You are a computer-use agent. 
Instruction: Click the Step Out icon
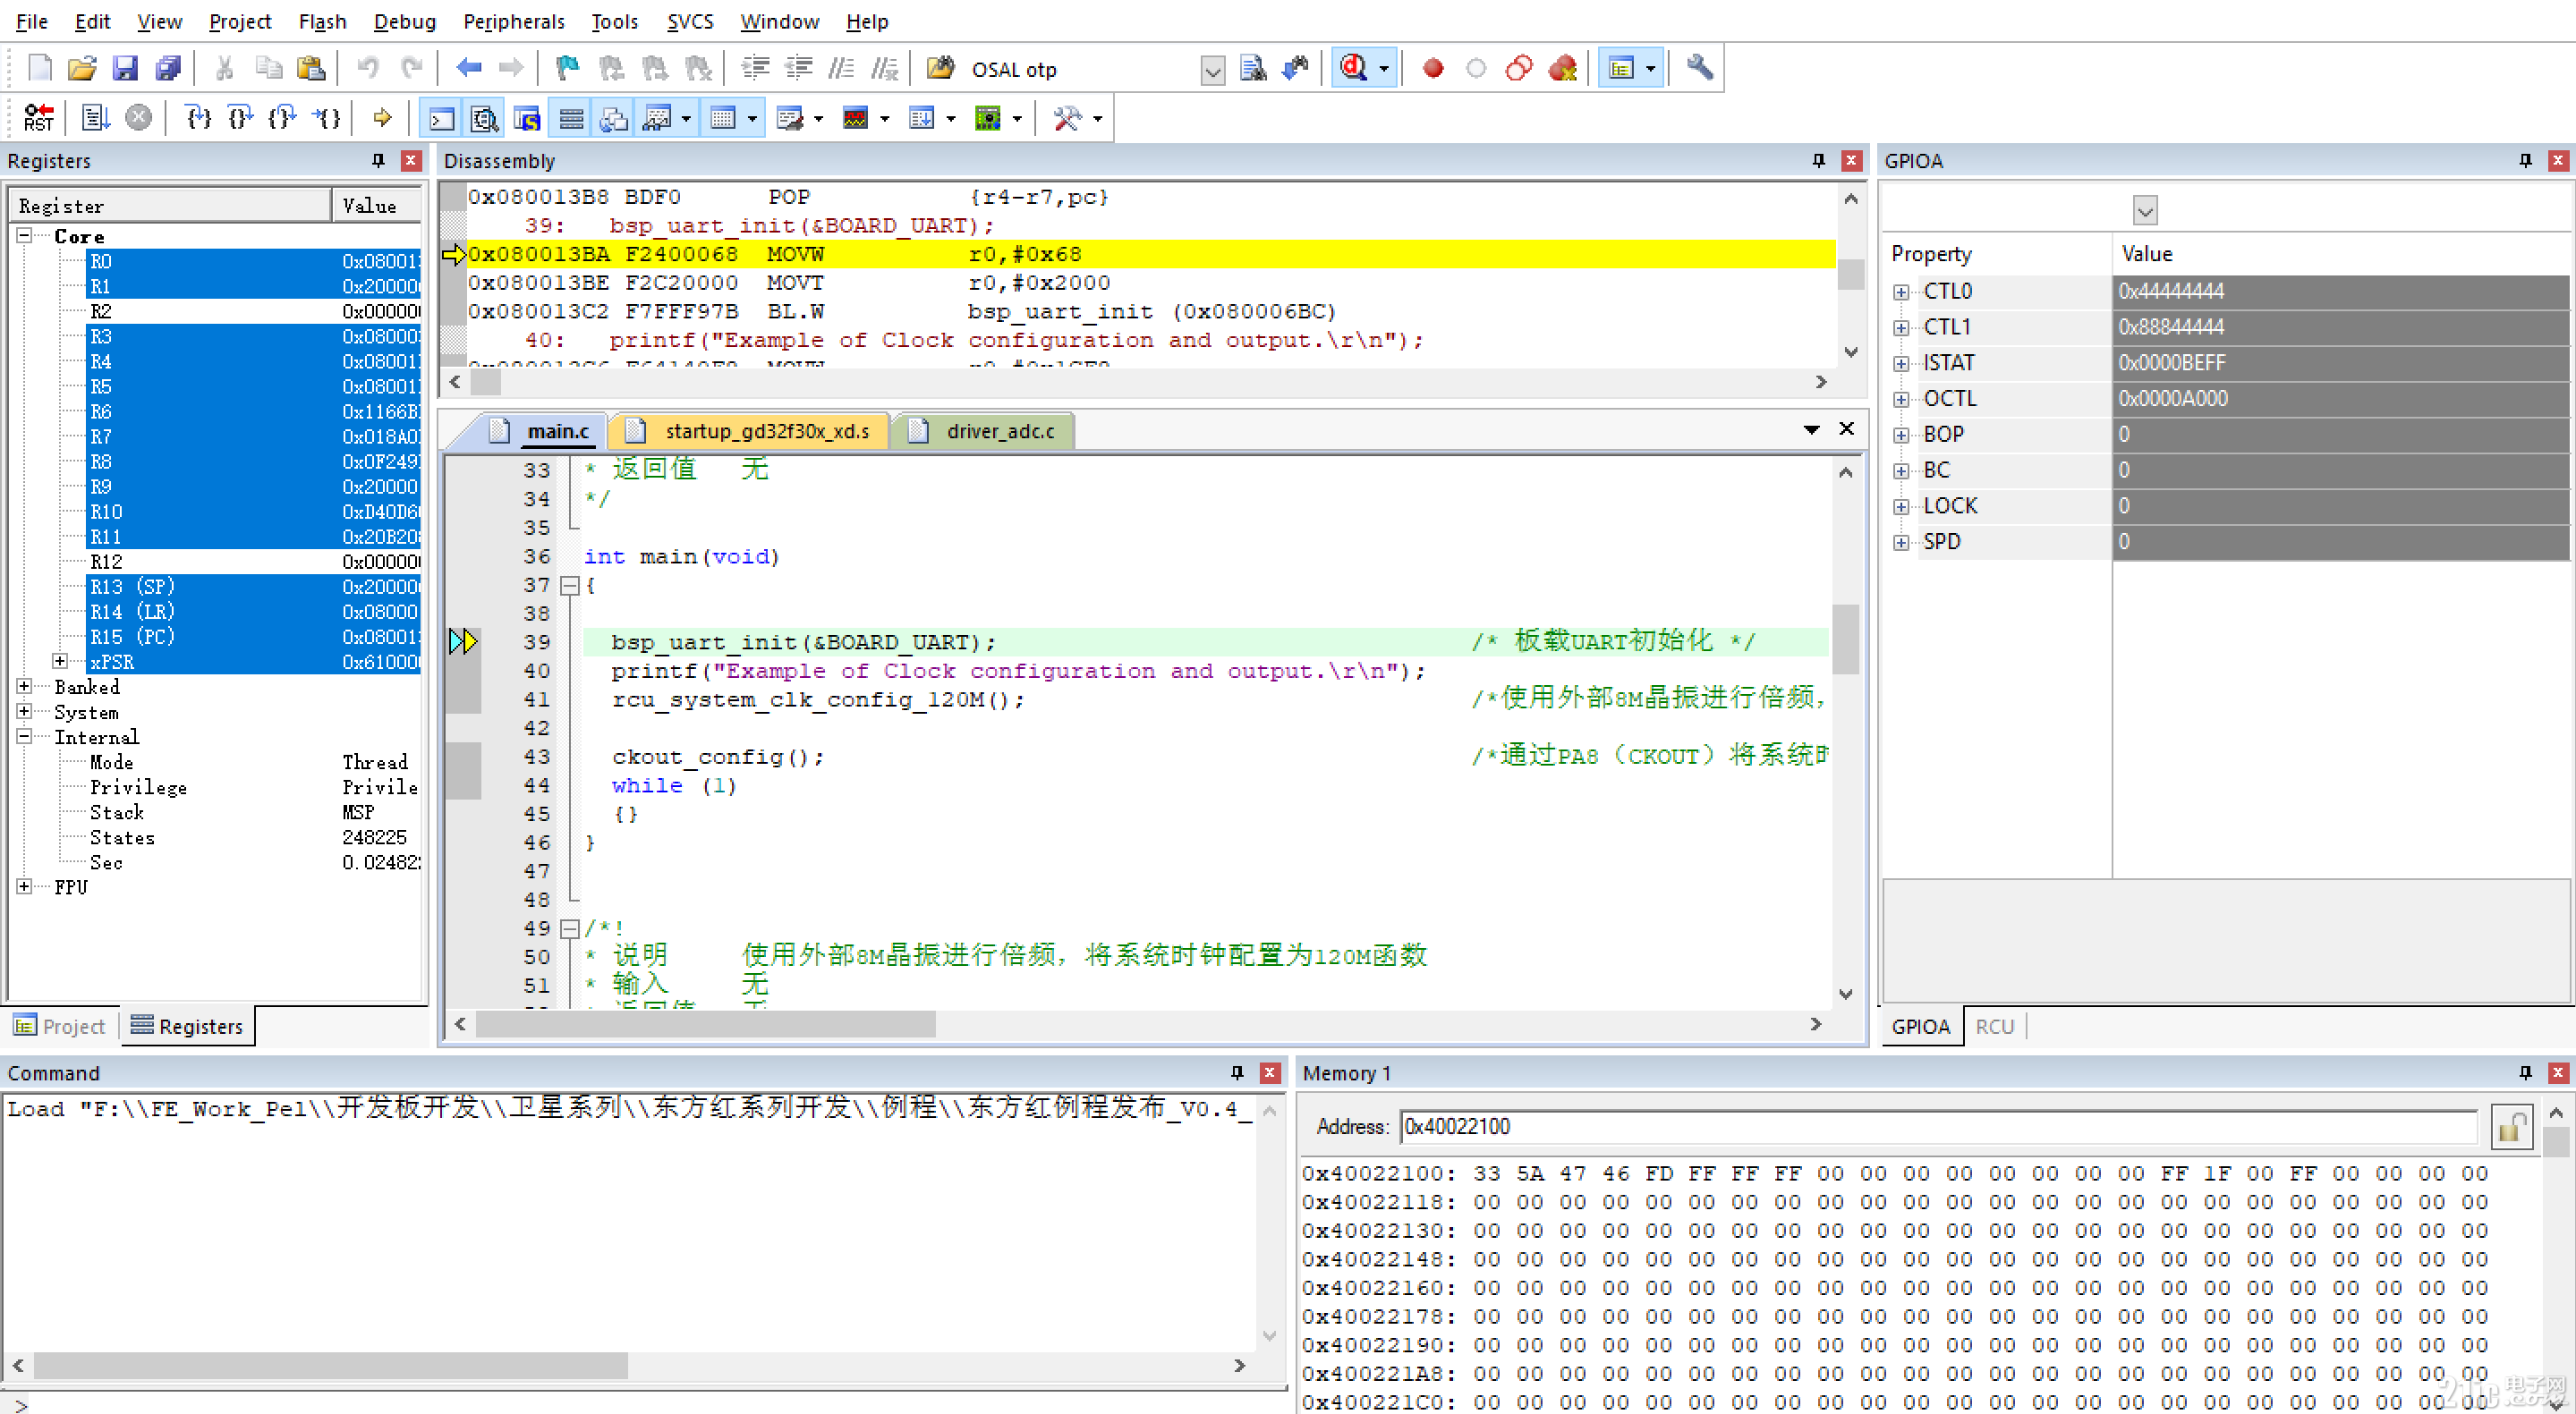[x=283, y=118]
